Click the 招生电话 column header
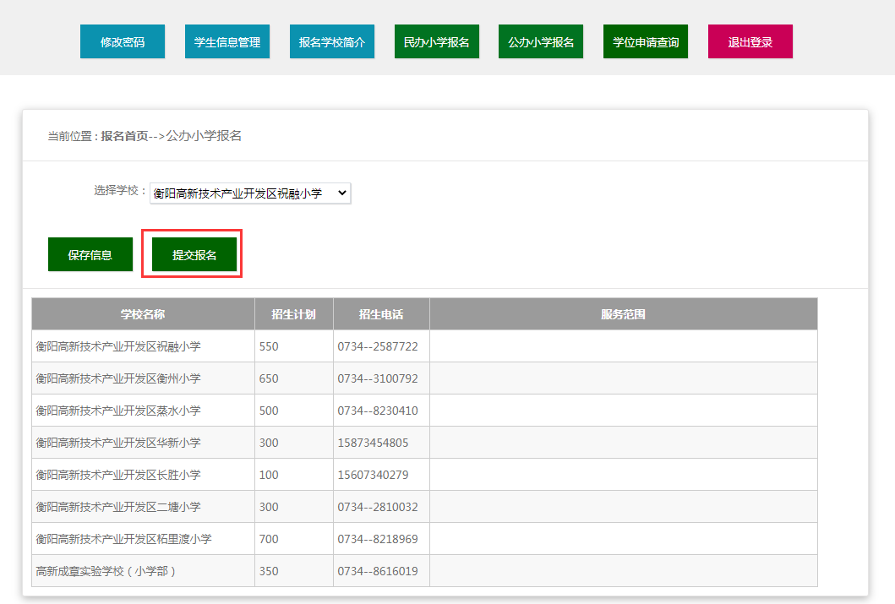This screenshot has width=895, height=604. coord(380,314)
